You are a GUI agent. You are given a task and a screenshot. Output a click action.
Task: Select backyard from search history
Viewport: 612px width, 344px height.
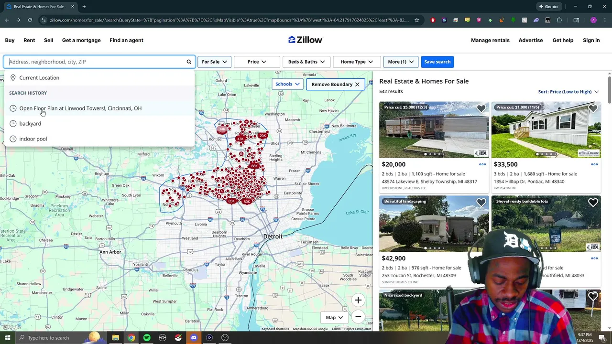point(99,123)
